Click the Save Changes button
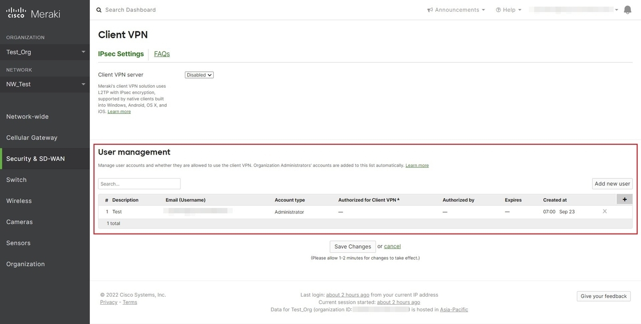The height and width of the screenshot is (324, 641). click(353, 246)
